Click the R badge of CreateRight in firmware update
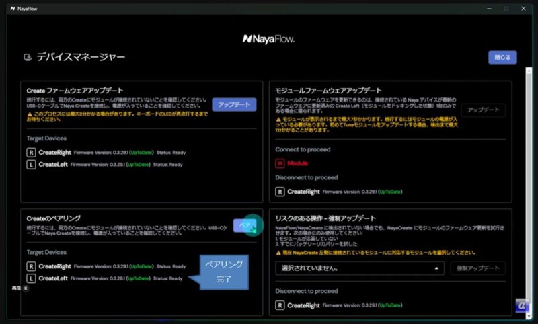This screenshot has height=324, width=538. pyautogui.click(x=30, y=153)
